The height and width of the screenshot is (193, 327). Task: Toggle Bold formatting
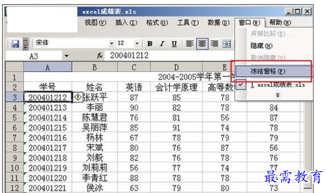pyautogui.click(x=150, y=44)
